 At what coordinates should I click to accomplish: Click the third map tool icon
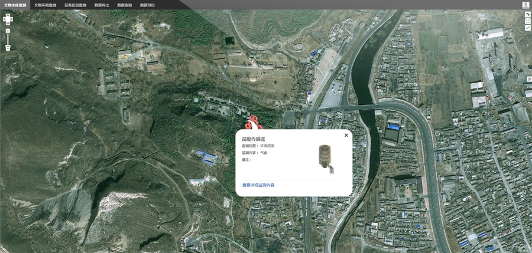(x=527, y=28)
